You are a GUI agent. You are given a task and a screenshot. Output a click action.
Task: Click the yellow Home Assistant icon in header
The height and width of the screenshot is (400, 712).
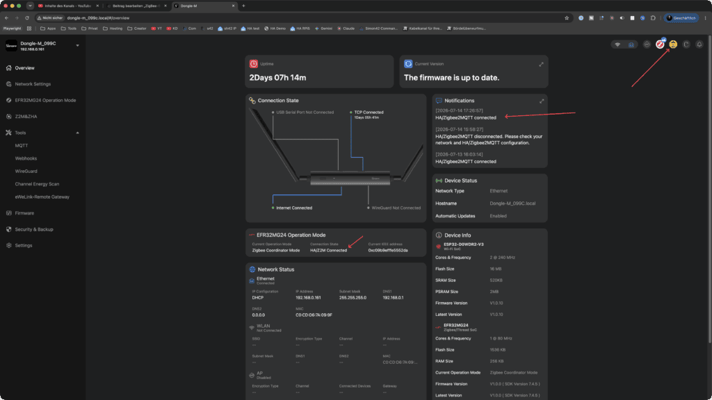[673, 44]
